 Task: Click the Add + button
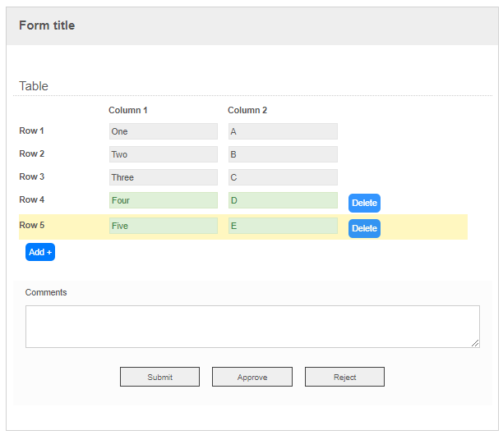pos(40,252)
